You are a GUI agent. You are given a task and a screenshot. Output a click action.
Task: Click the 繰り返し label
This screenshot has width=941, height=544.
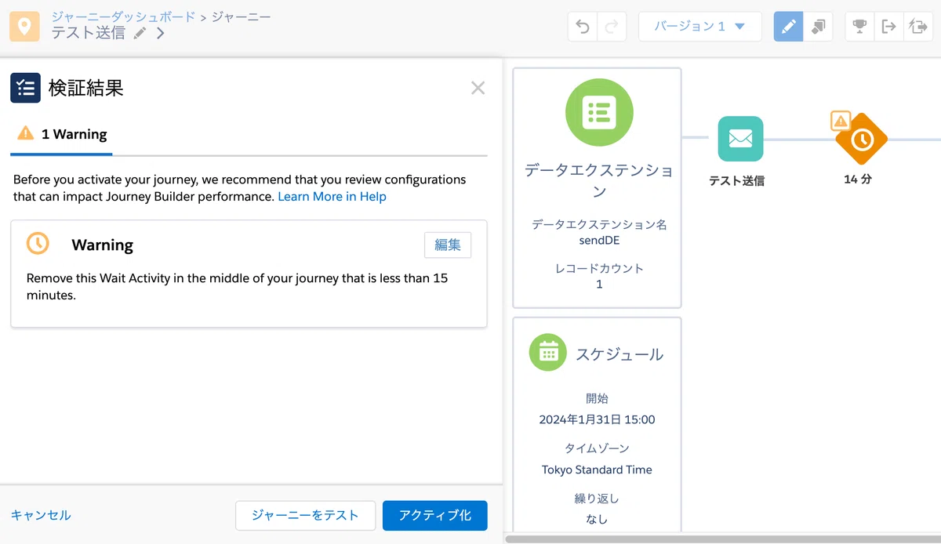[597, 498]
